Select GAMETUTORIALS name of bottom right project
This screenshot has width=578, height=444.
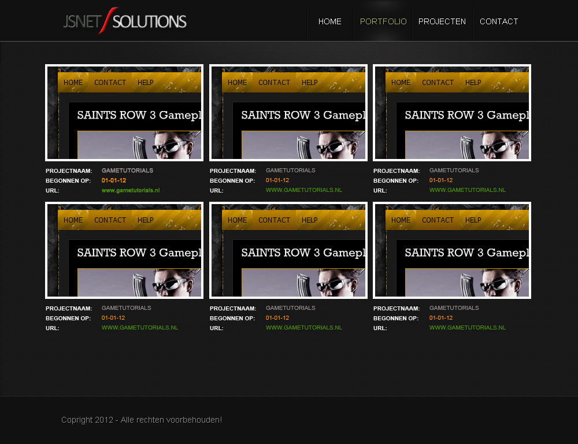[454, 308]
